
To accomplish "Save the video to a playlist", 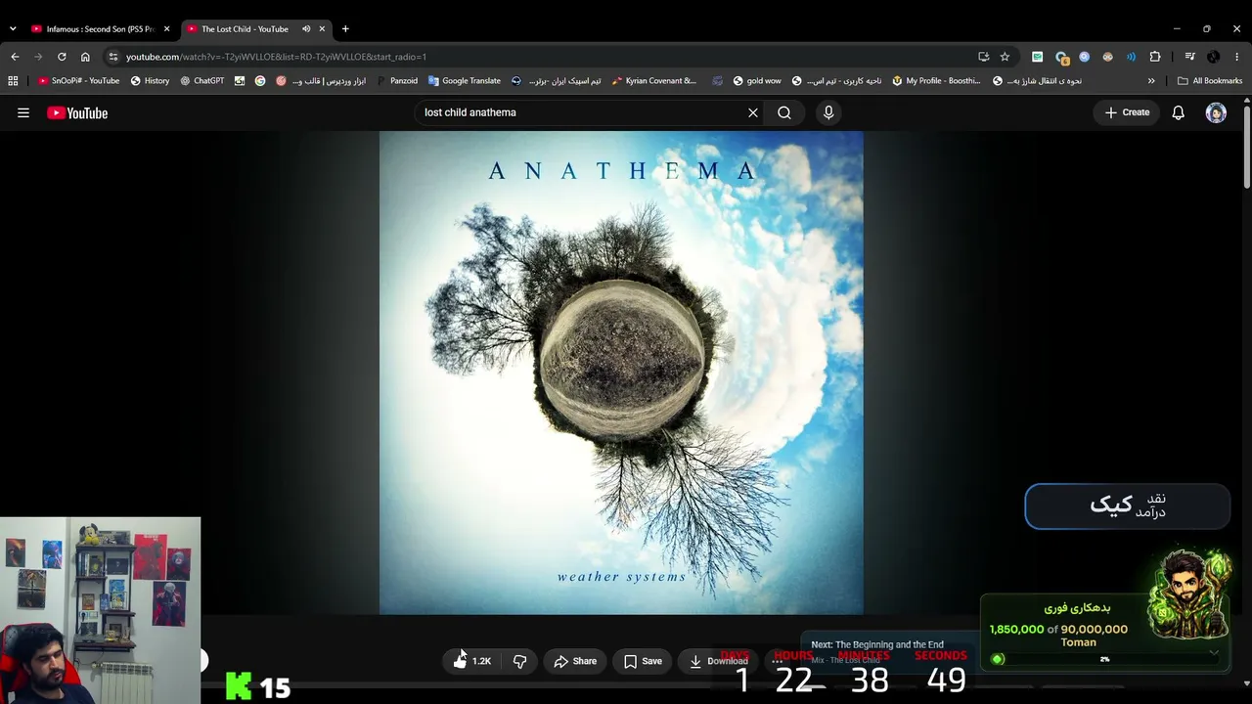I will [x=643, y=661].
